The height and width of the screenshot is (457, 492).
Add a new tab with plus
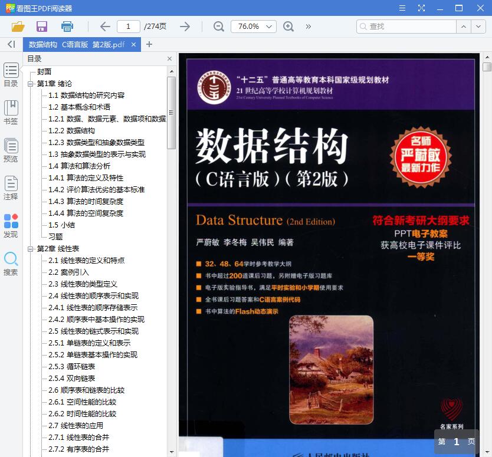149,45
